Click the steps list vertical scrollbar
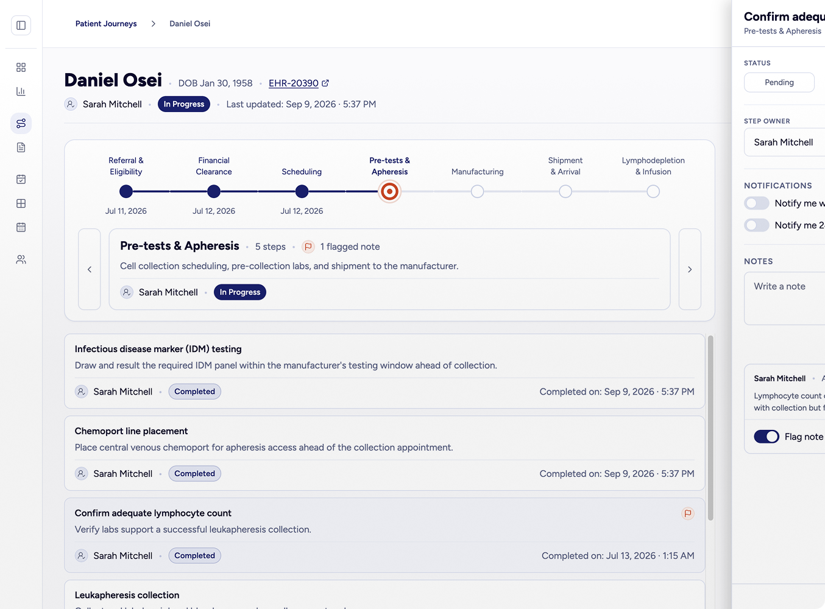The height and width of the screenshot is (609, 825). [710, 428]
